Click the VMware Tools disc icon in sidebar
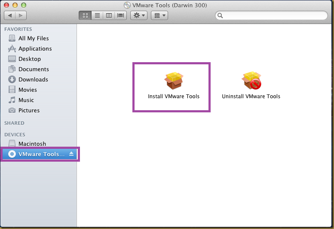 coord(12,154)
